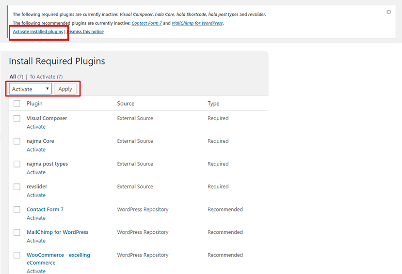Click Dismiss this notice link
This screenshot has width=402, height=274.
(85, 31)
